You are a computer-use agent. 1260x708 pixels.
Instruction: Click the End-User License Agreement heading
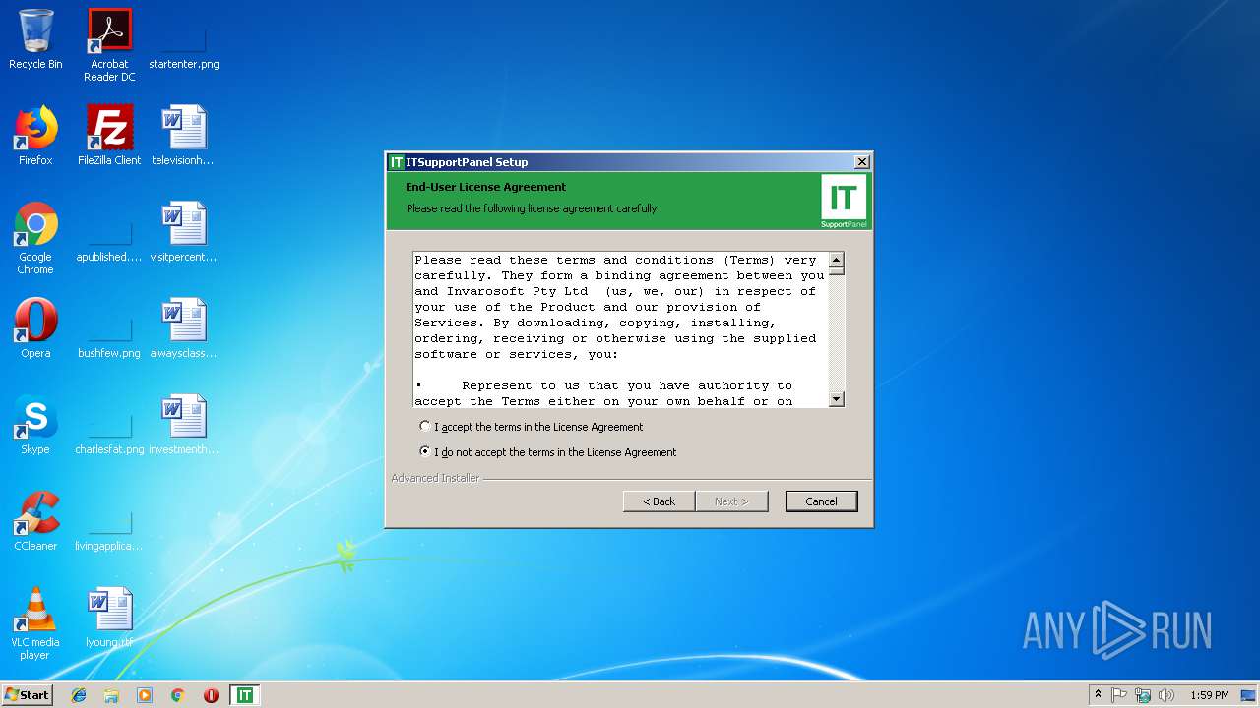pos(485,187)
